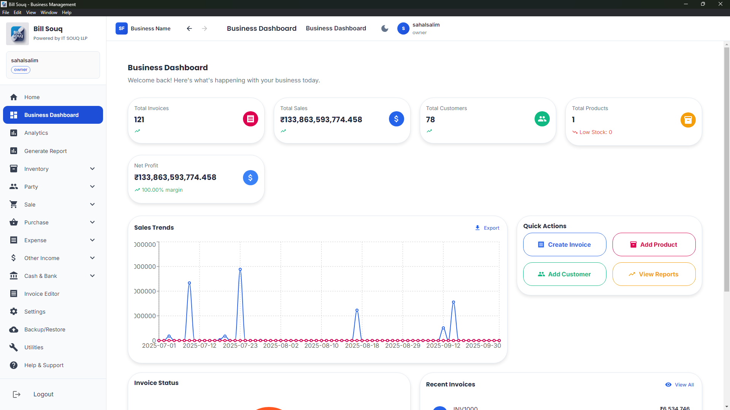The image size is (730, 410).
Task: Click the sahalsalim profile avatar
Action: [403, 28]
